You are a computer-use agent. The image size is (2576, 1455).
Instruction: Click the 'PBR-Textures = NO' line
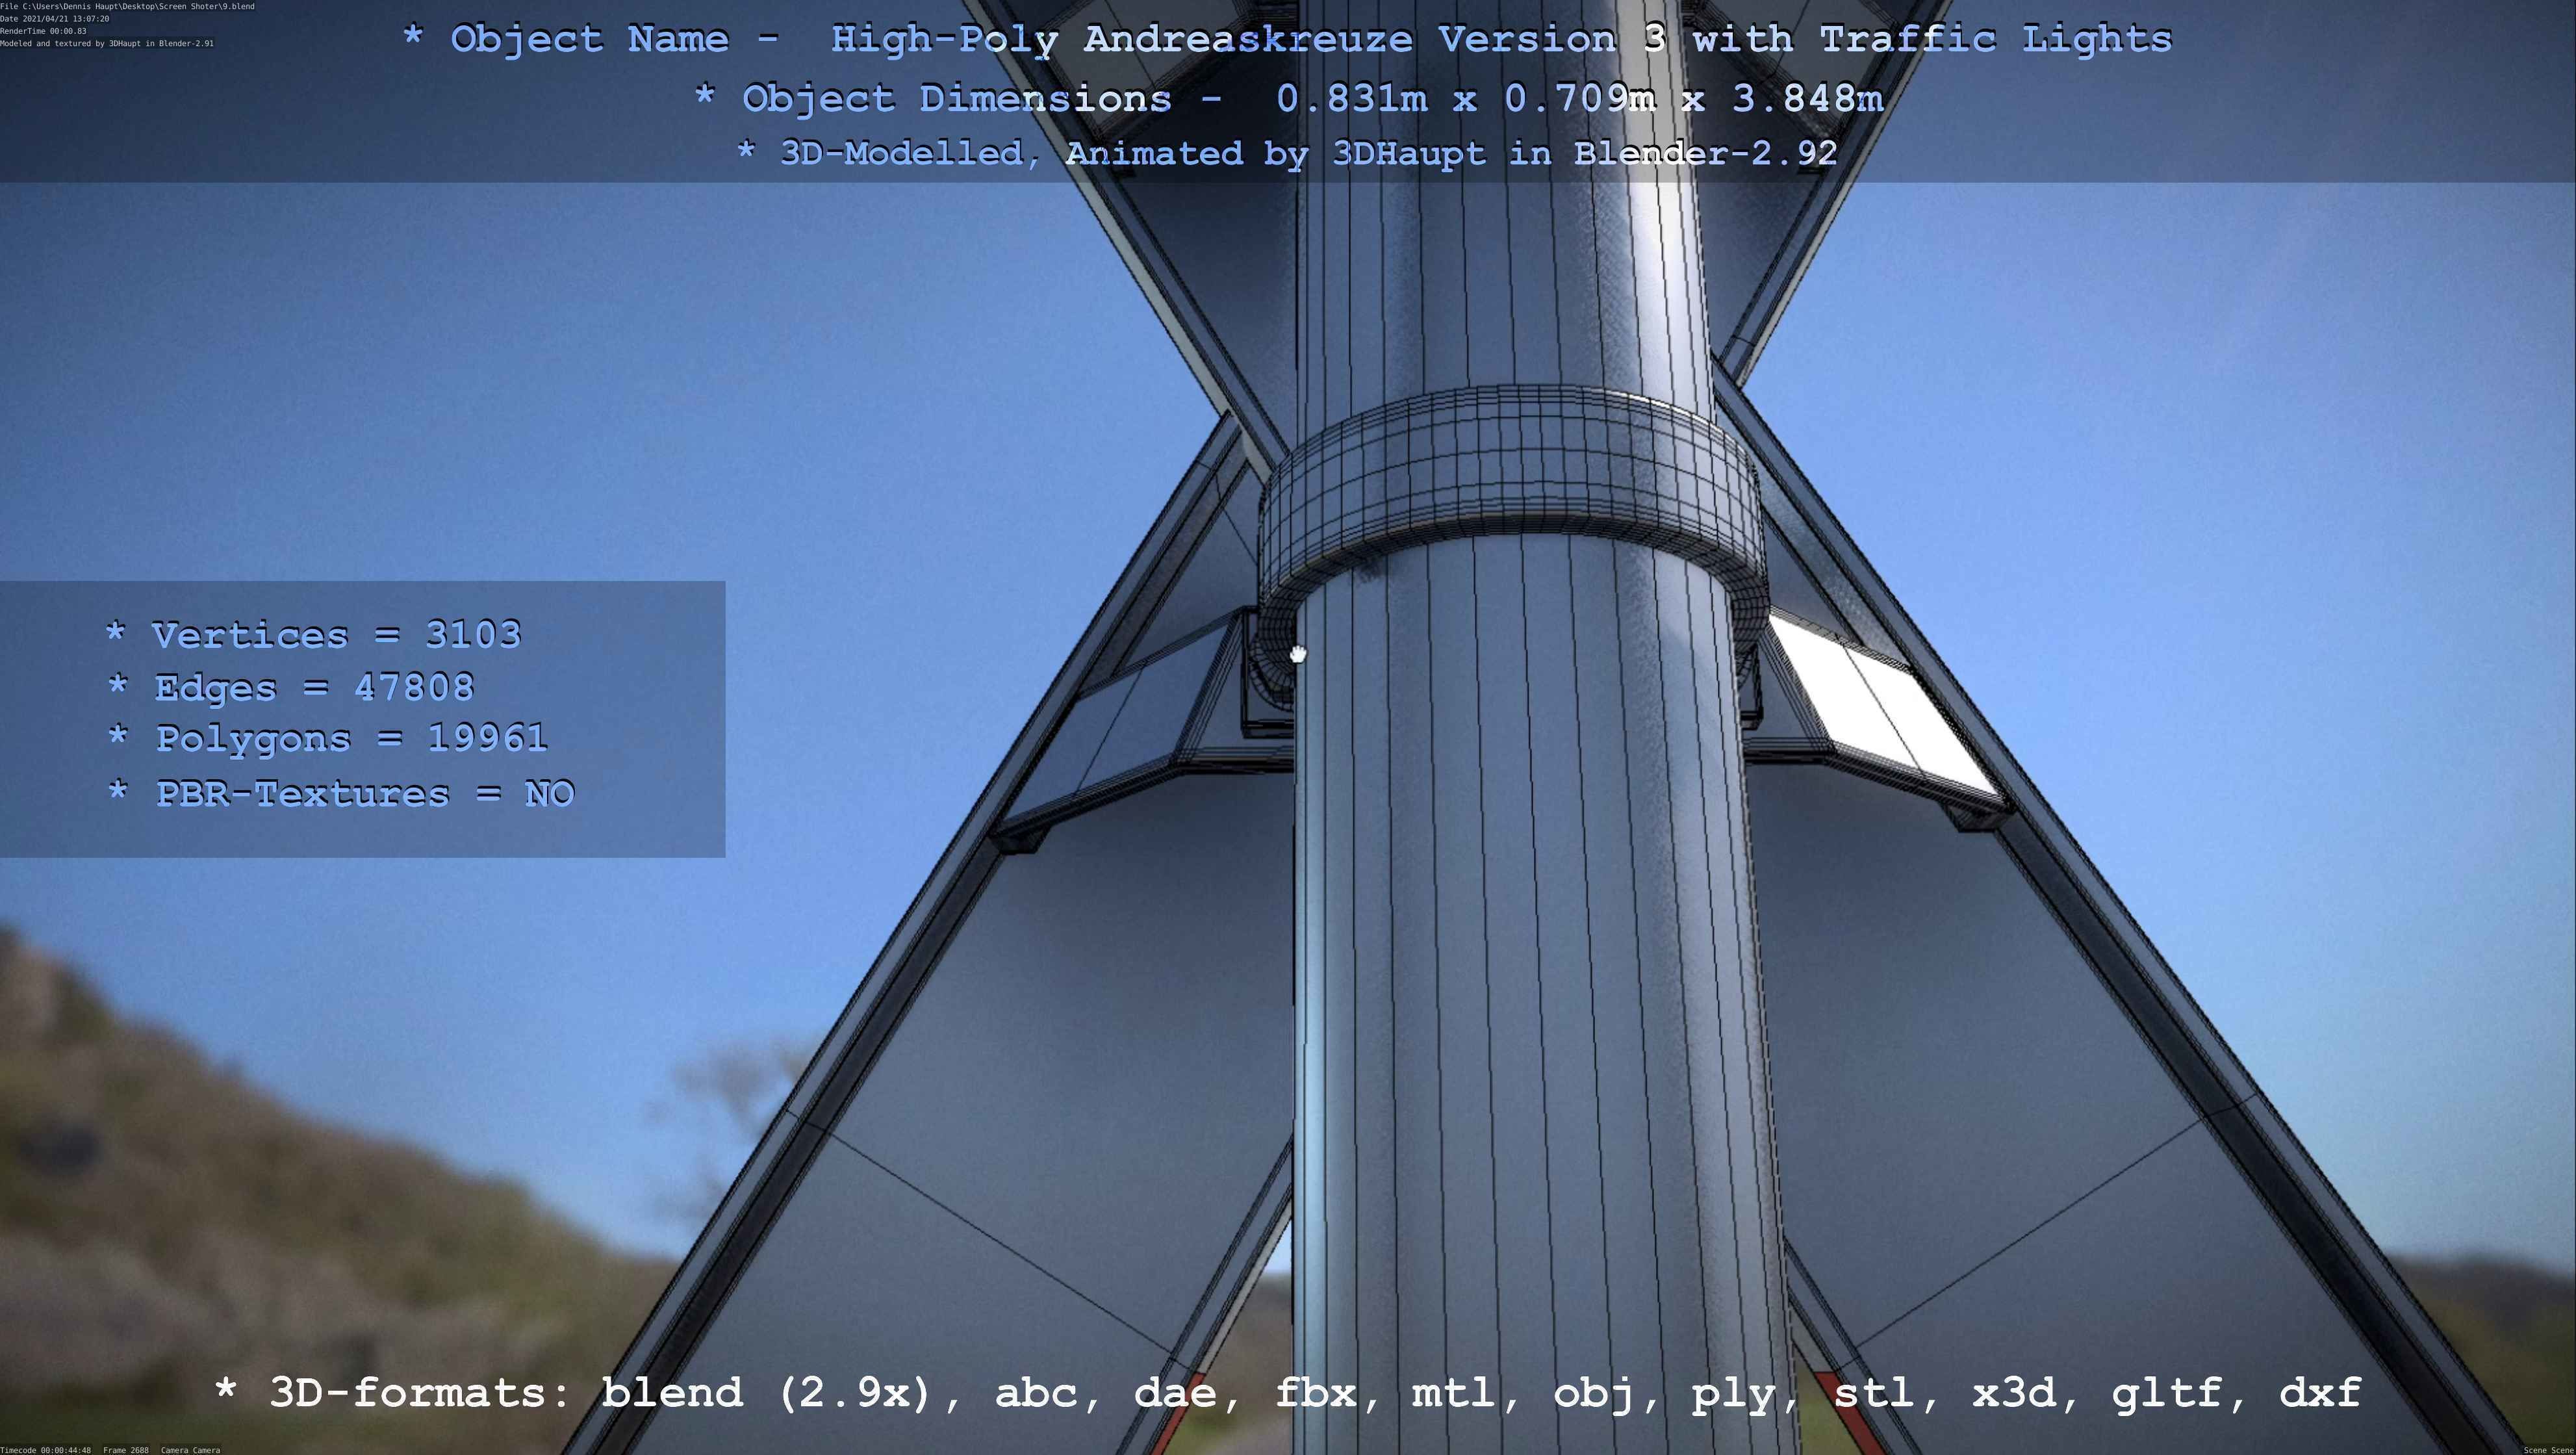pyautogui.click(x=341, y=793)
